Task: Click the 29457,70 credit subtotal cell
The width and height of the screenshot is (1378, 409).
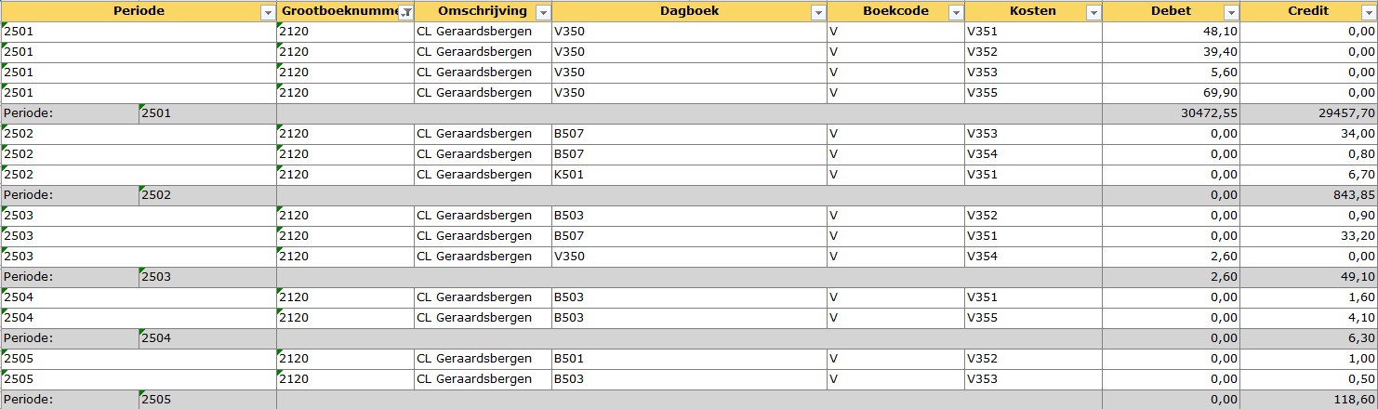Action: [1308, 113]
